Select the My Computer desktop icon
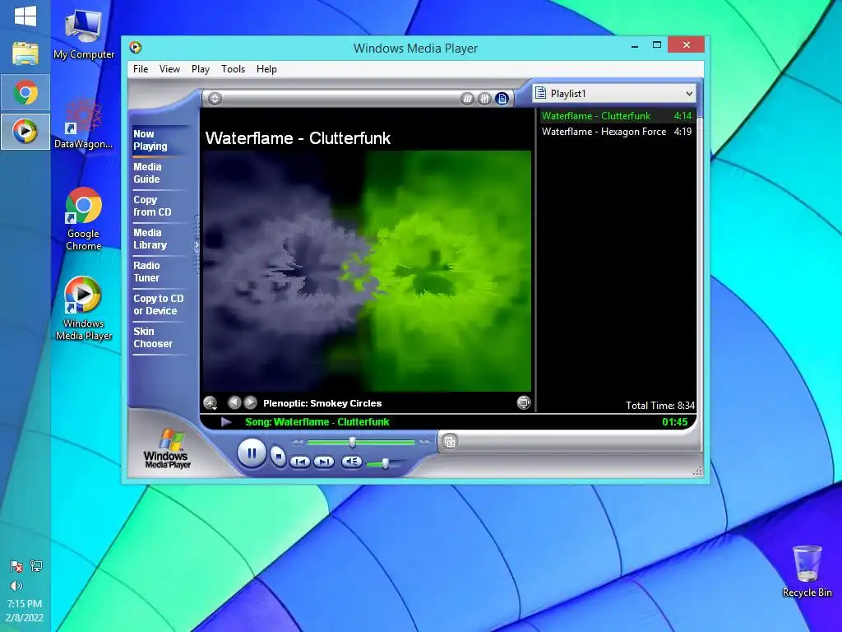The width and height of the screenshot is (842, 632). (83, 35)
